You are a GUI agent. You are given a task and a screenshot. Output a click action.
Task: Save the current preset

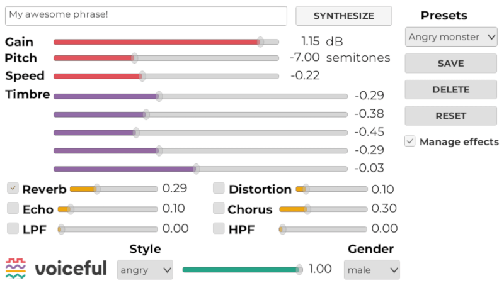point(450,63)
